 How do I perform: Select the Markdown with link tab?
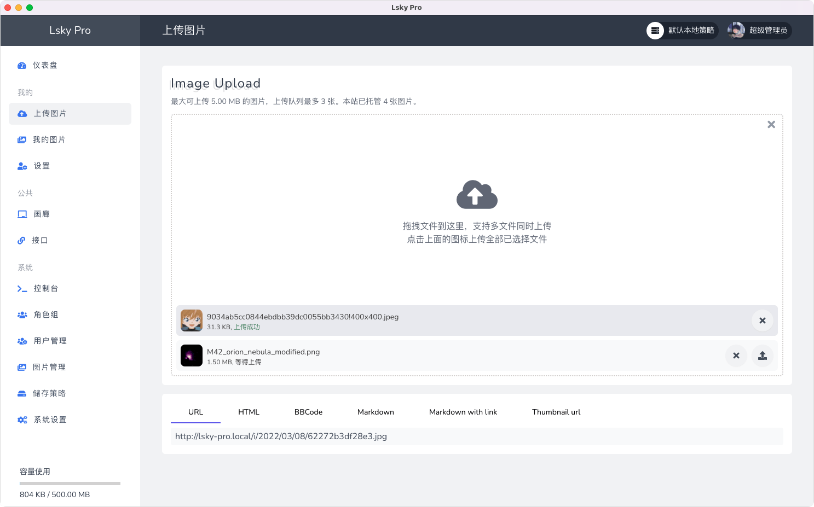tap(463, 412)
